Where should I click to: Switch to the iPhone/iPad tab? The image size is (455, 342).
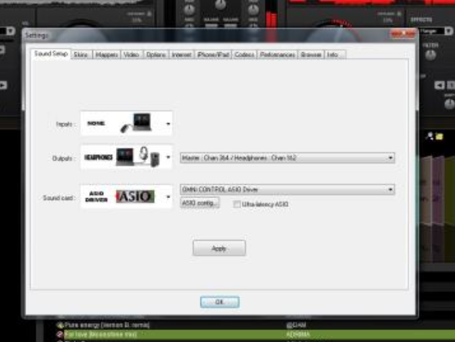[213, 54]
